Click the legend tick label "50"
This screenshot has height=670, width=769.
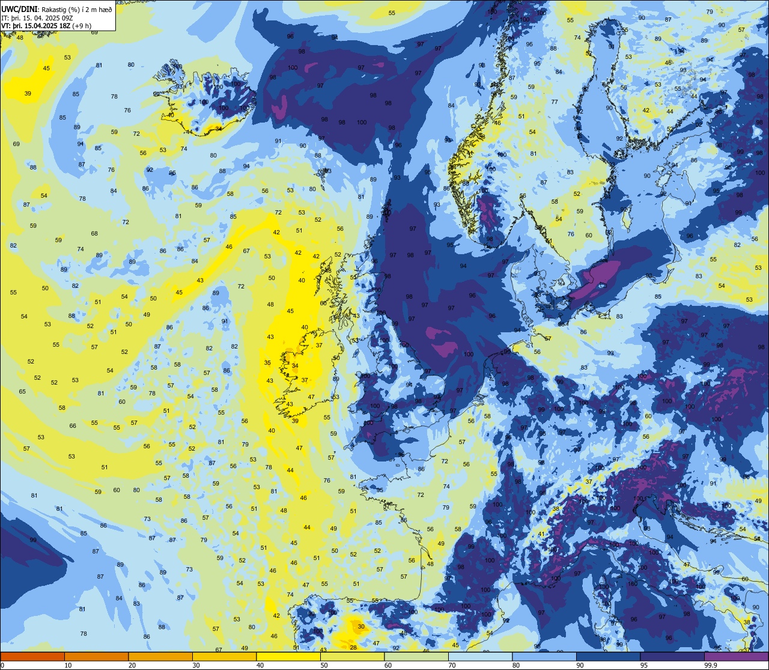coord(324,665)
